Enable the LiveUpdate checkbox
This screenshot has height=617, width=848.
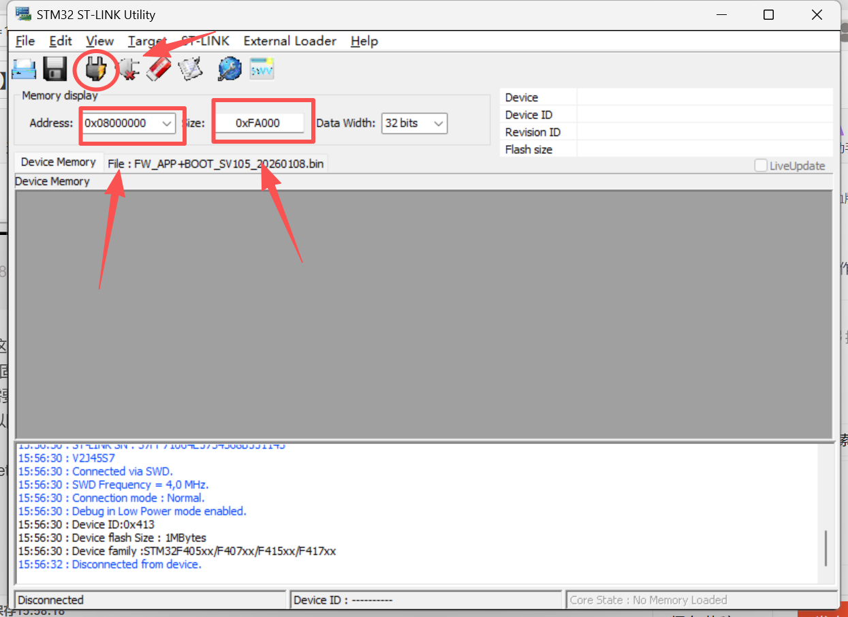coord(760,165)
